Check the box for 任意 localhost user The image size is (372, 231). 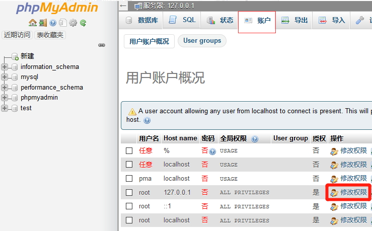coord(129,165)
